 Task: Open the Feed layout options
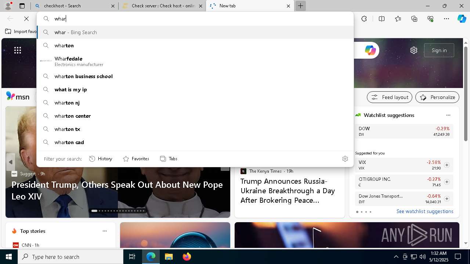tap(390, 97)
